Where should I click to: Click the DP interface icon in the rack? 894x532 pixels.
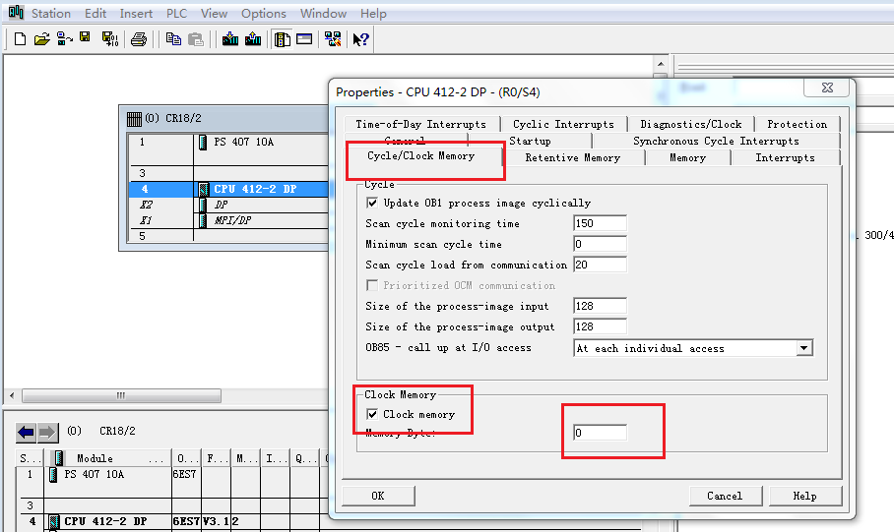pyautogui.click(x=203, y=205)
